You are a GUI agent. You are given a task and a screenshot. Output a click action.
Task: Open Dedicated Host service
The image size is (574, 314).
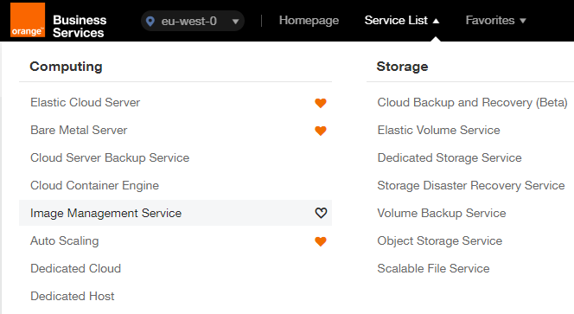click(x=73, y=296)
